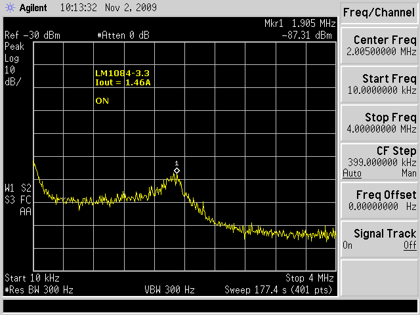Click the Nov 2, 2009 date

coord(131,7)
